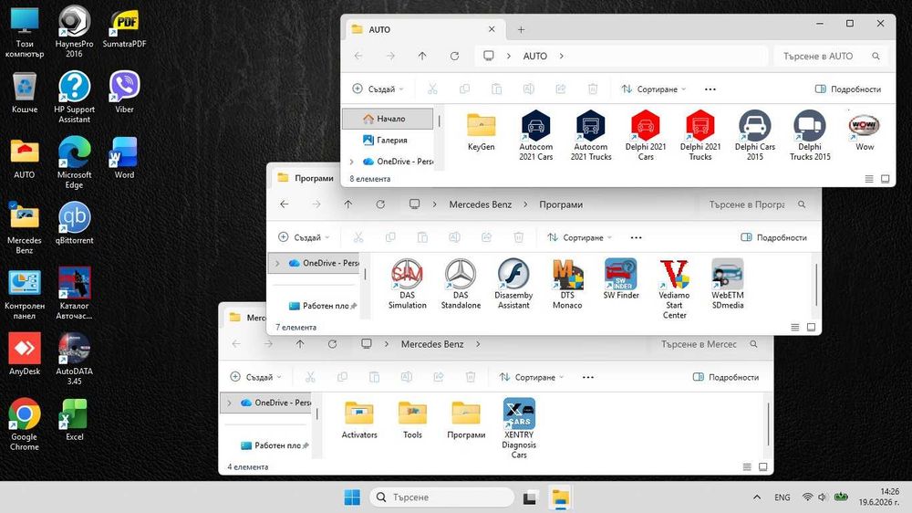The image size is (912, 513).
Task: Select DTS Monaco shortcut
Action: (567, 284)
